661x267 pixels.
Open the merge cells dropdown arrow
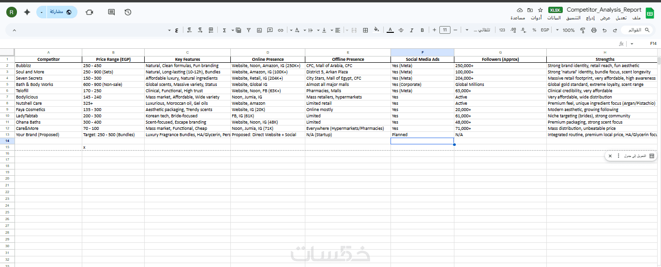coord(347,30)
